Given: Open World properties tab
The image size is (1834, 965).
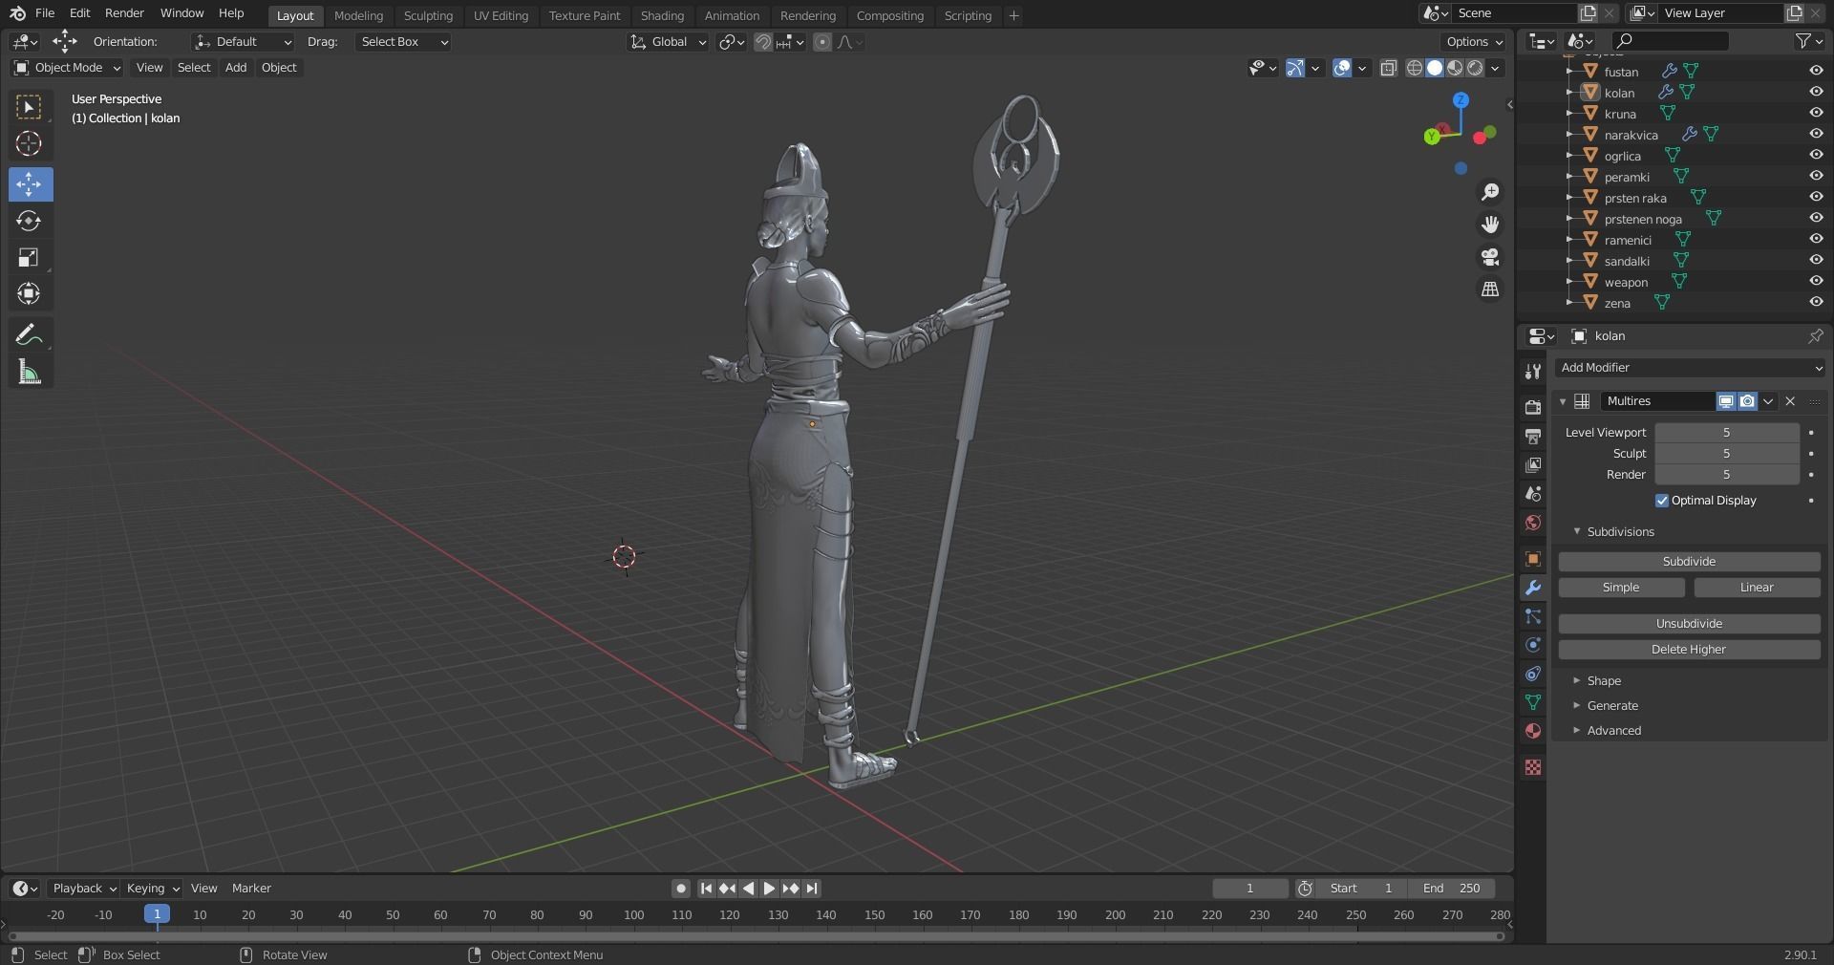Looking at the screenshot, I should [x=1533, y=523].
